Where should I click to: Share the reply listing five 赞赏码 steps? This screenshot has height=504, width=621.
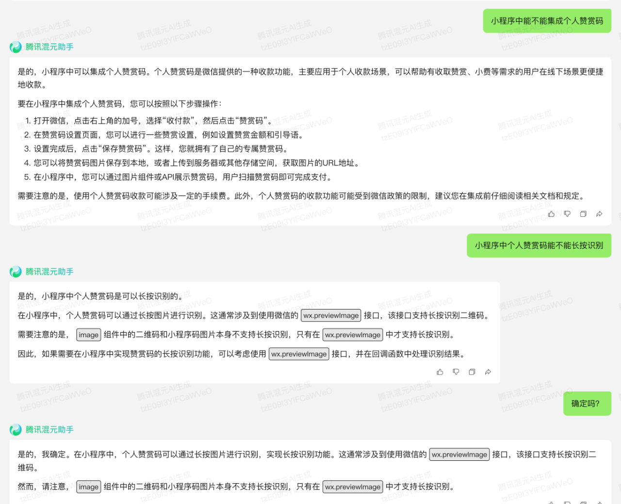[599, 214]
